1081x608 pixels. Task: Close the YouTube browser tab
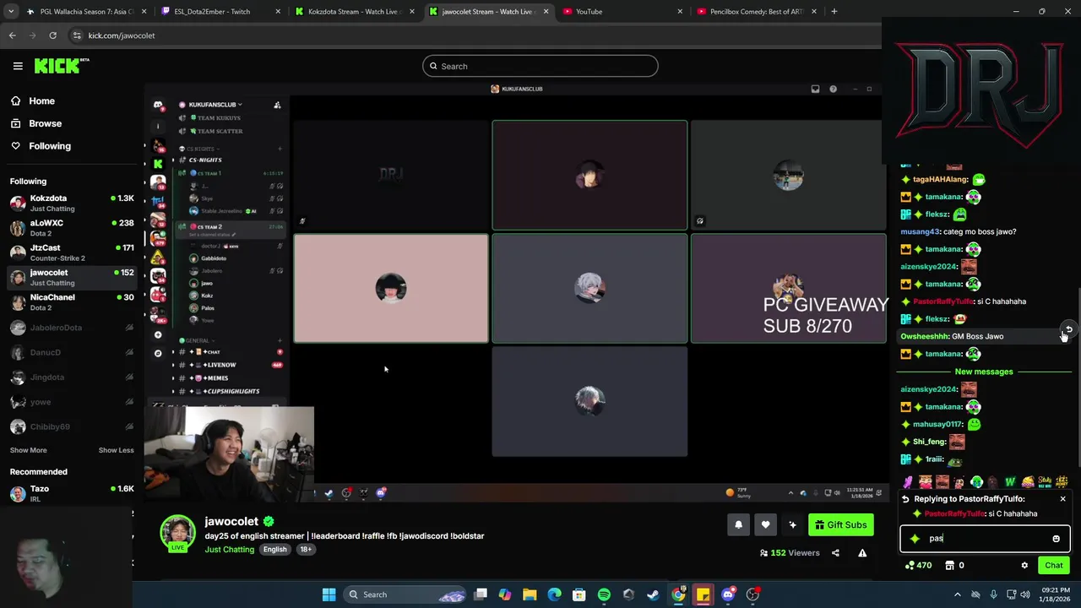tap(680, 12)
